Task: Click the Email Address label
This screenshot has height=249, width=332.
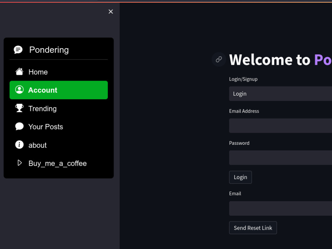Action: (x=244, y=111)
